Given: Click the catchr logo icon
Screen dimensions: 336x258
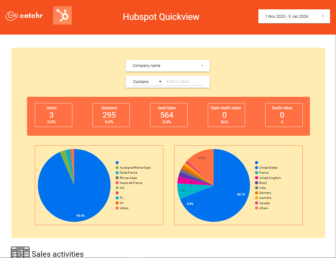Looking at the screenshot, I should click(11, 15).
